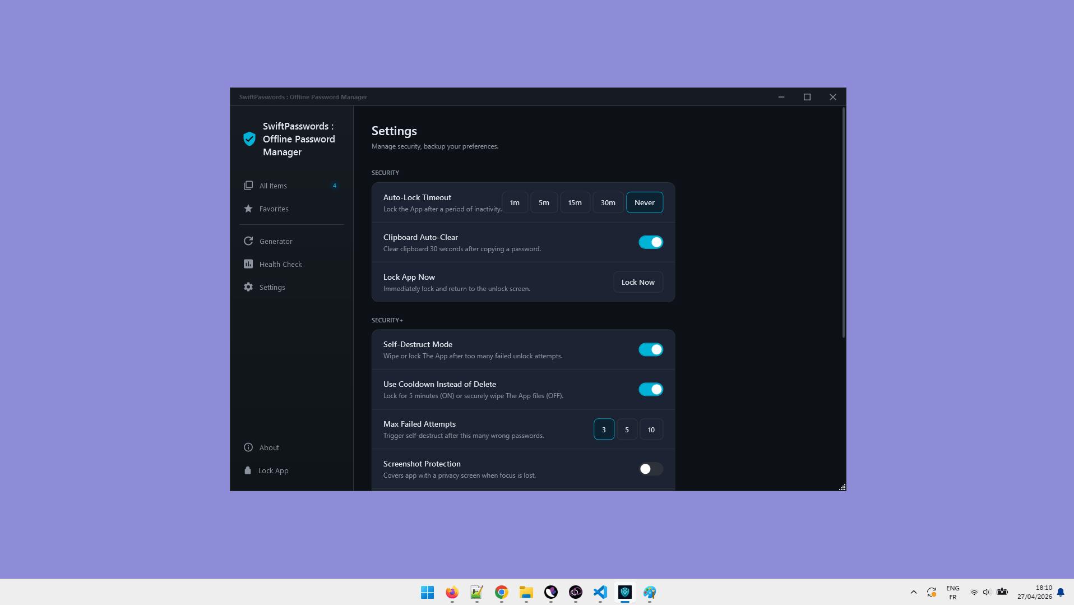Open Google Chrome from taskbar

(501, 592)
